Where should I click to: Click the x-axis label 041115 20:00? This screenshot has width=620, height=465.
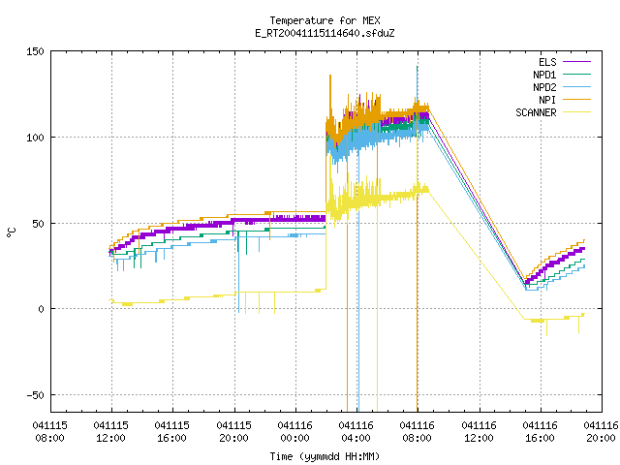point(233,432)
